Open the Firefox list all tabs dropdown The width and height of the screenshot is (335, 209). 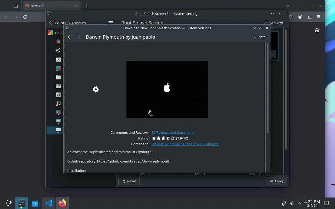coord(287,6)
